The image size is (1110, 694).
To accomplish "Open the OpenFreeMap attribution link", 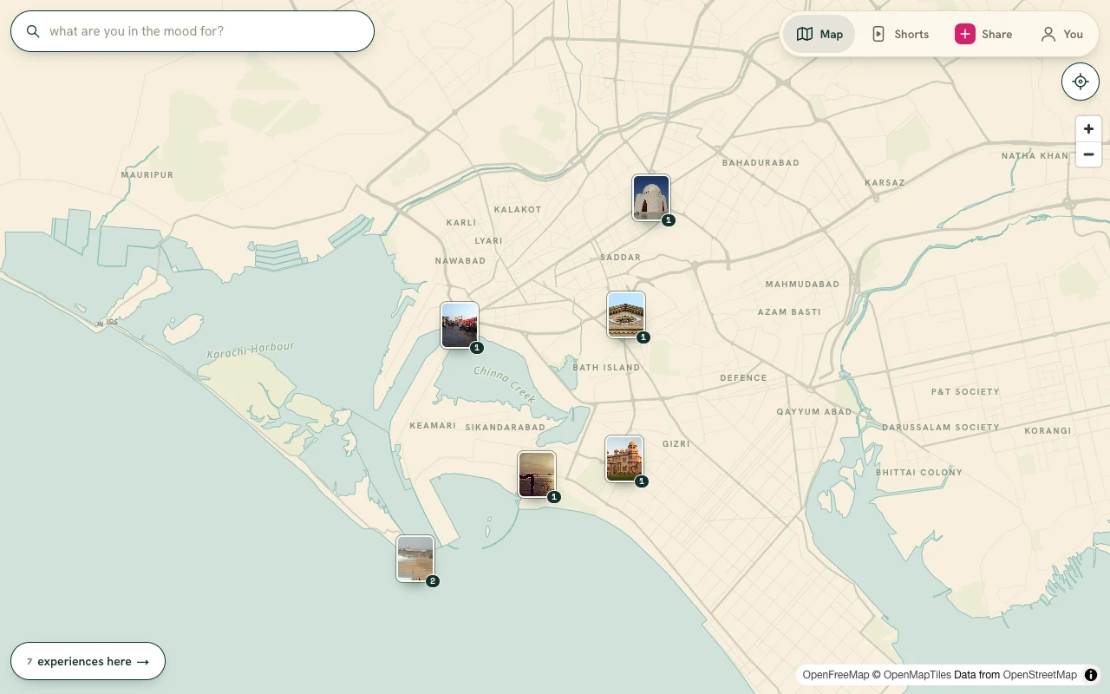I will pos(835,675).
